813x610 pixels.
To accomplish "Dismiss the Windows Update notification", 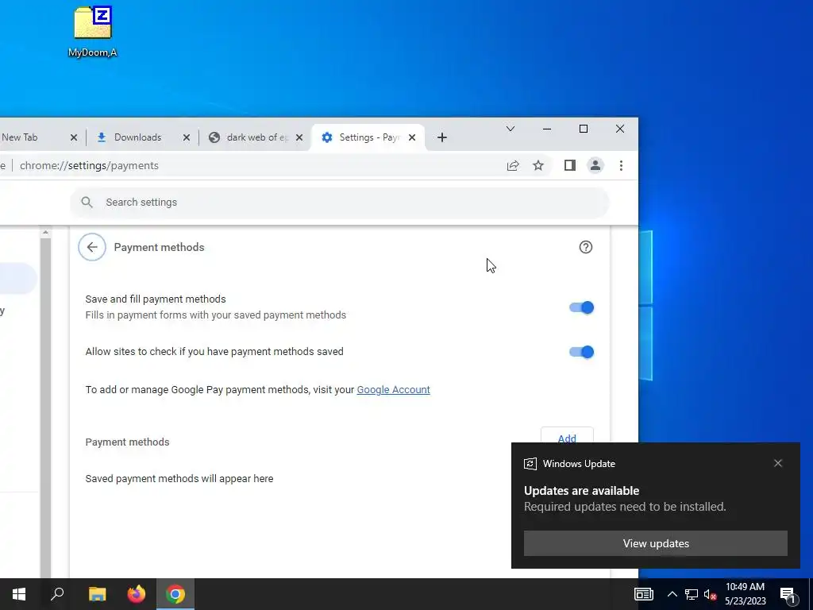I will pyautogui.click(x=778, y=463).
